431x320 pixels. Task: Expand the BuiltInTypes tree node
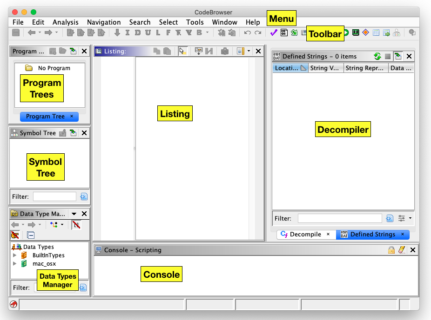click(x=14, y=255)
